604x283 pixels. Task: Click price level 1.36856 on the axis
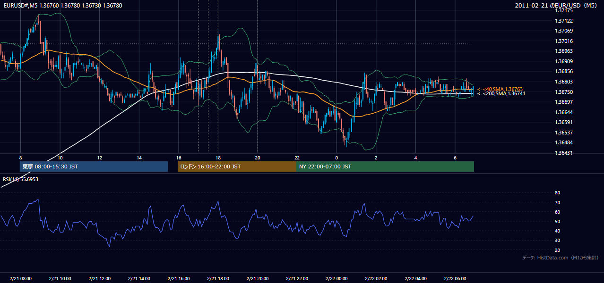(563, 71)
